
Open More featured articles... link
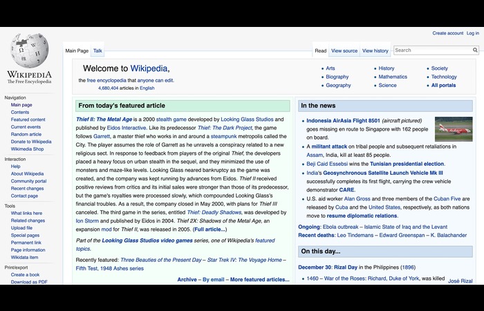[259, 279]
